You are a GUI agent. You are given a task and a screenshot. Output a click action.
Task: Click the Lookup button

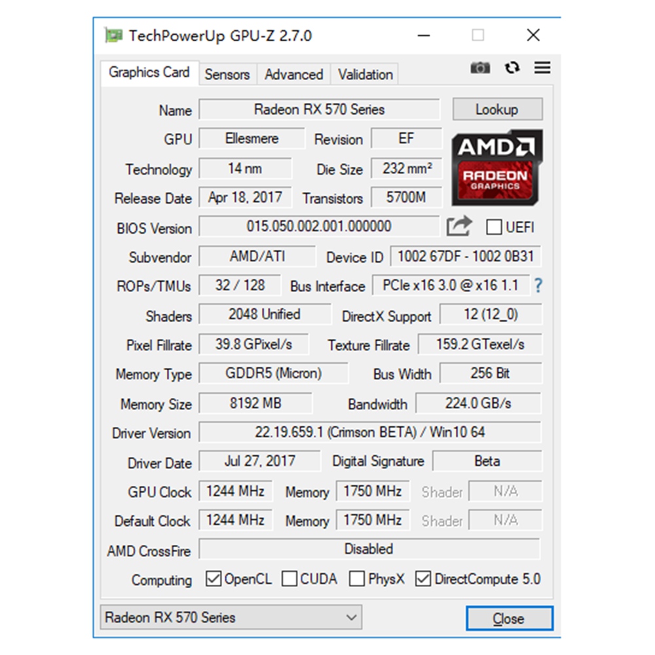click(497, 109)
